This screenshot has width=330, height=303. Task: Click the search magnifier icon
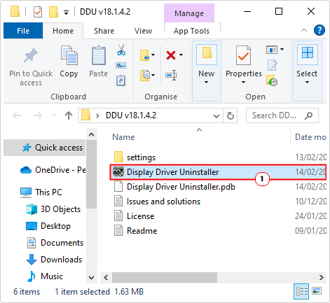pos(308,115)
